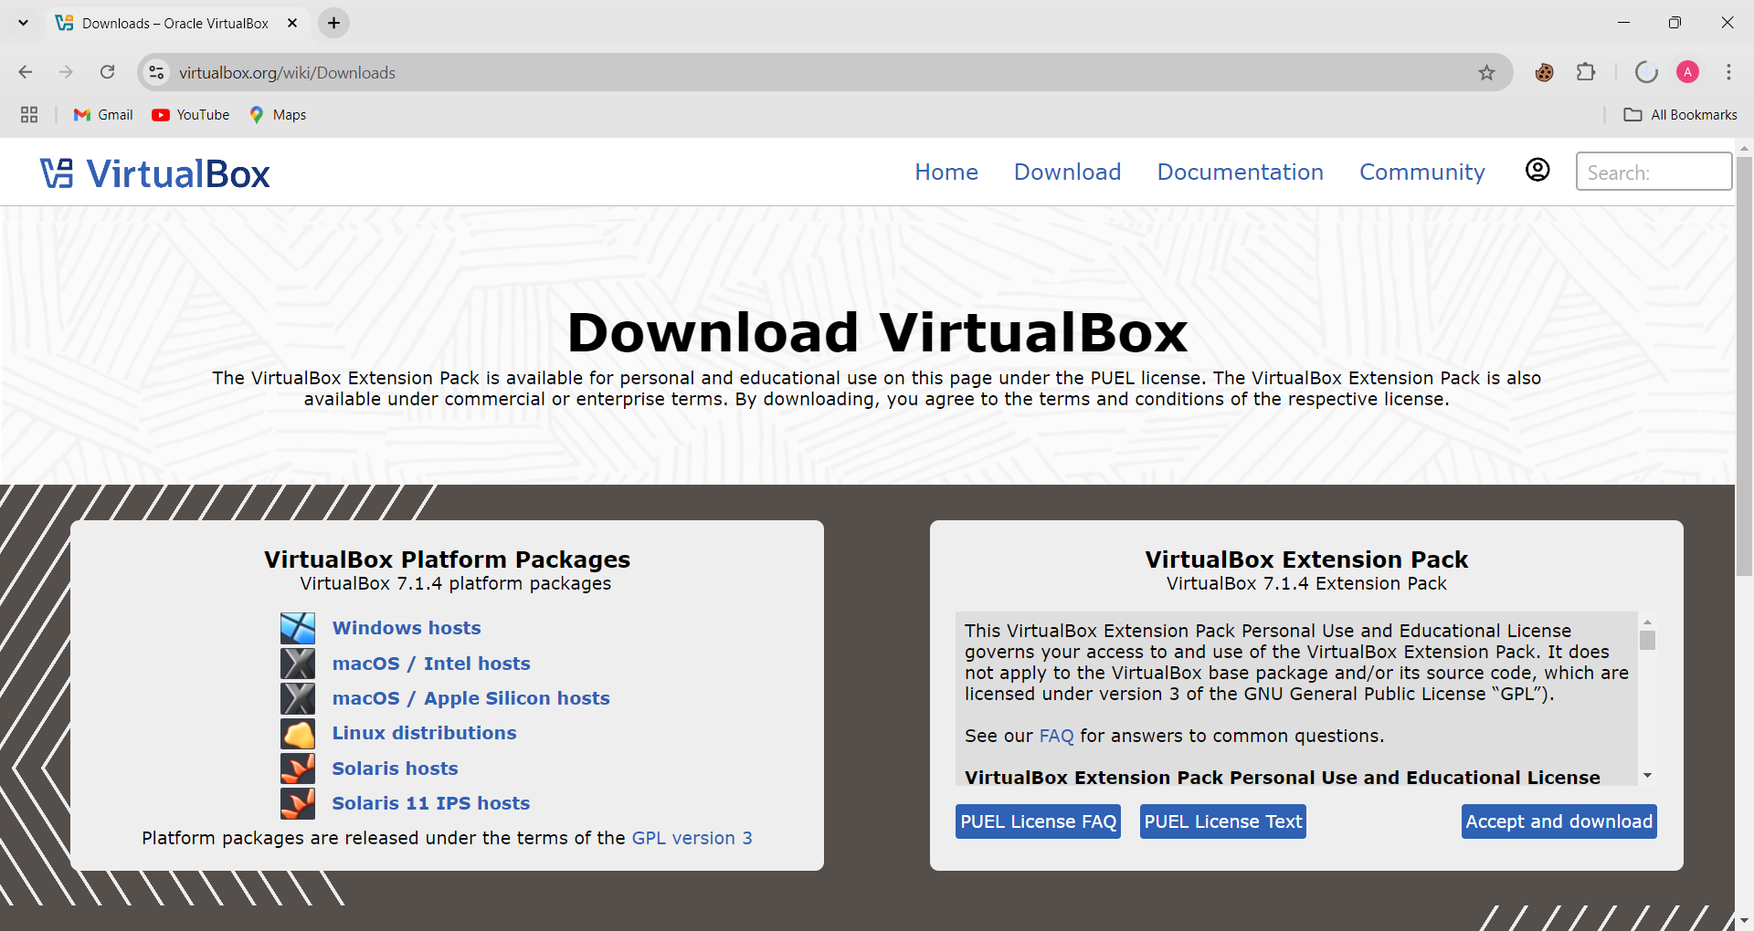
Task: Click the macOS Apple Silicon hosts icon
Action: pos(297,698)
